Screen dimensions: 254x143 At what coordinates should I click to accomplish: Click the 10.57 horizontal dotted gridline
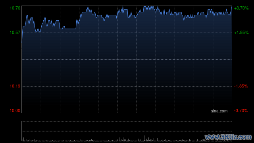pos(127,33)
